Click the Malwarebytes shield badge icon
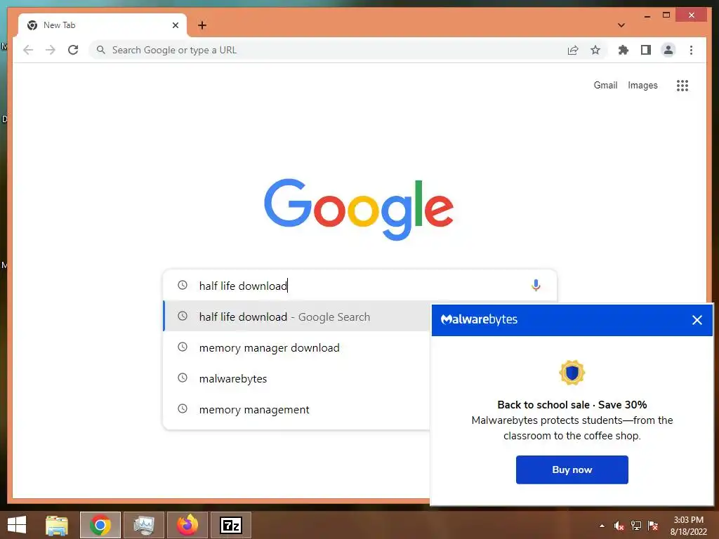The width and height of the screenshot is (719, 539). pos(572,373)
